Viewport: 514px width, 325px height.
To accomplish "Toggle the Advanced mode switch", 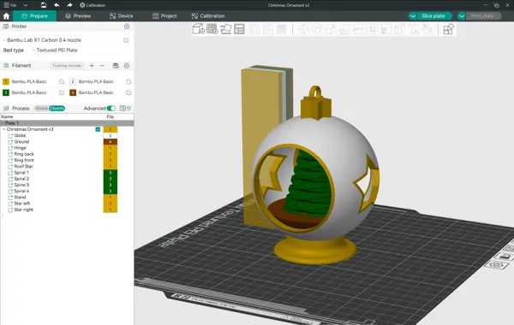I will click(x=111, y=109).
